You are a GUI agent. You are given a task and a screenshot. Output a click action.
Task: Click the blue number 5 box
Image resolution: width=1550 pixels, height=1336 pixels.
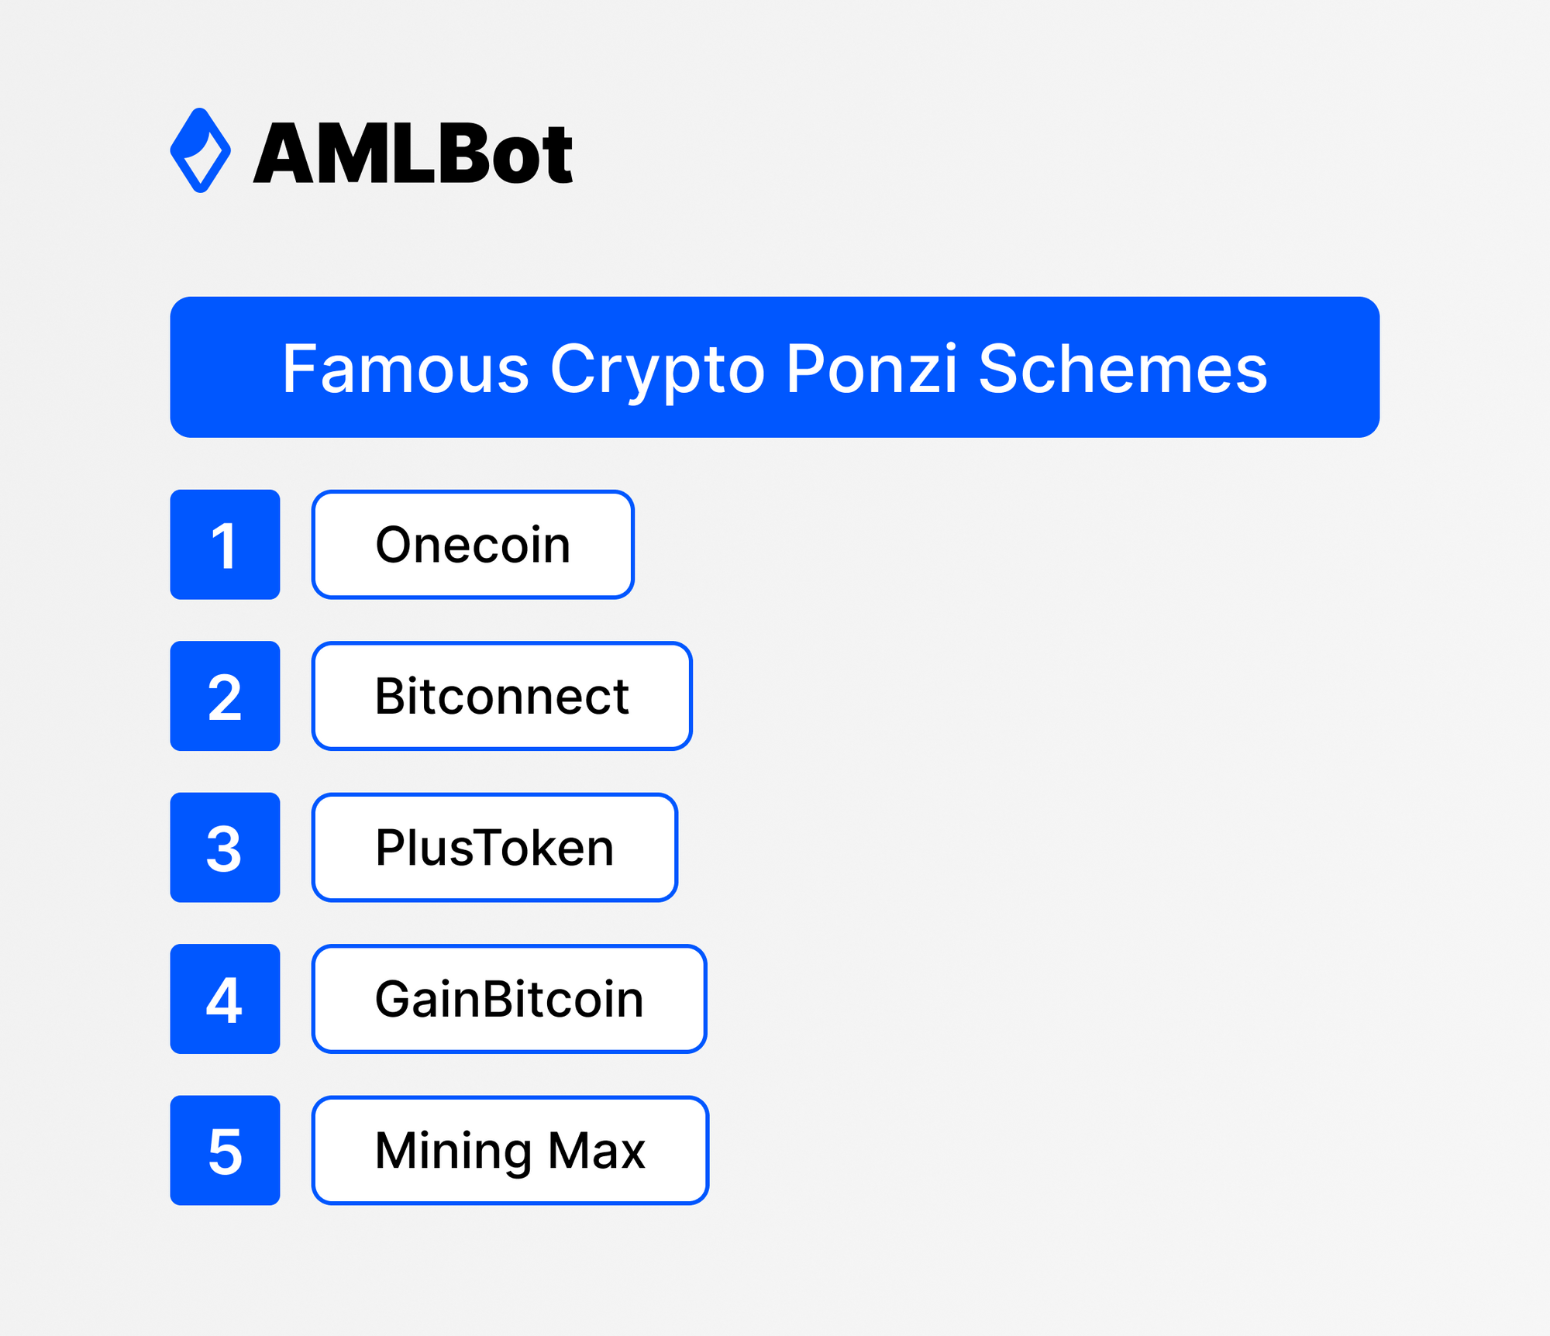click(225, 1150)
